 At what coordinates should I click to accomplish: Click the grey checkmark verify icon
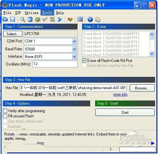(45, 19)
